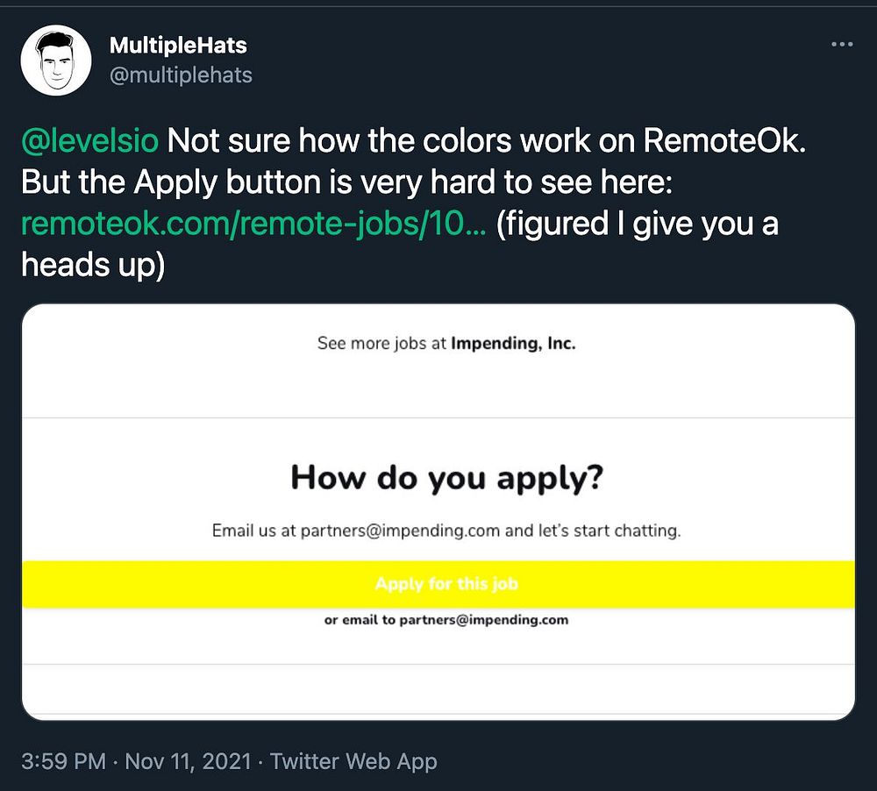877x791 pixels.
Task: Follow the remoteok.com/remote-jobs link
Action: point(253,224)
